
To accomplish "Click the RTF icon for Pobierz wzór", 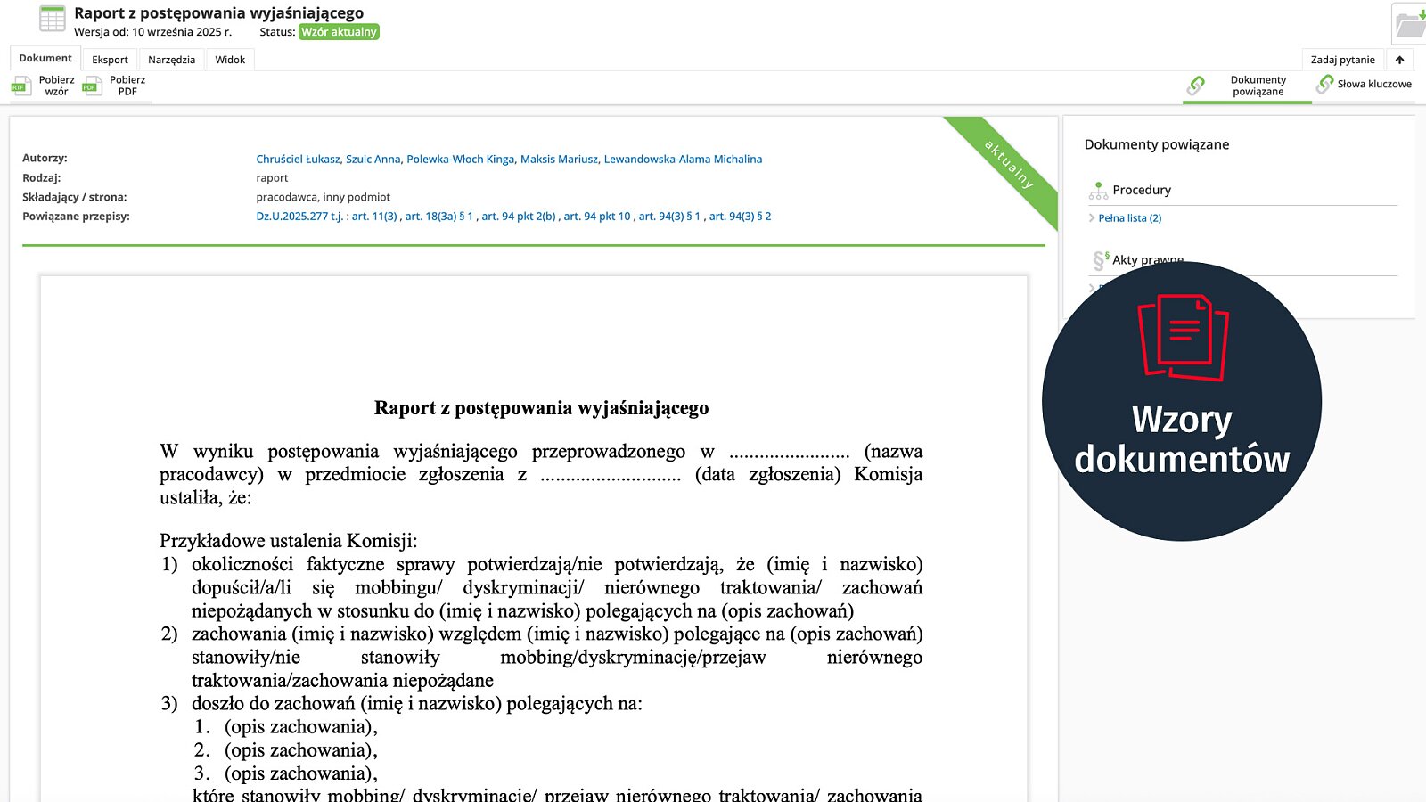I will (20, 86).
